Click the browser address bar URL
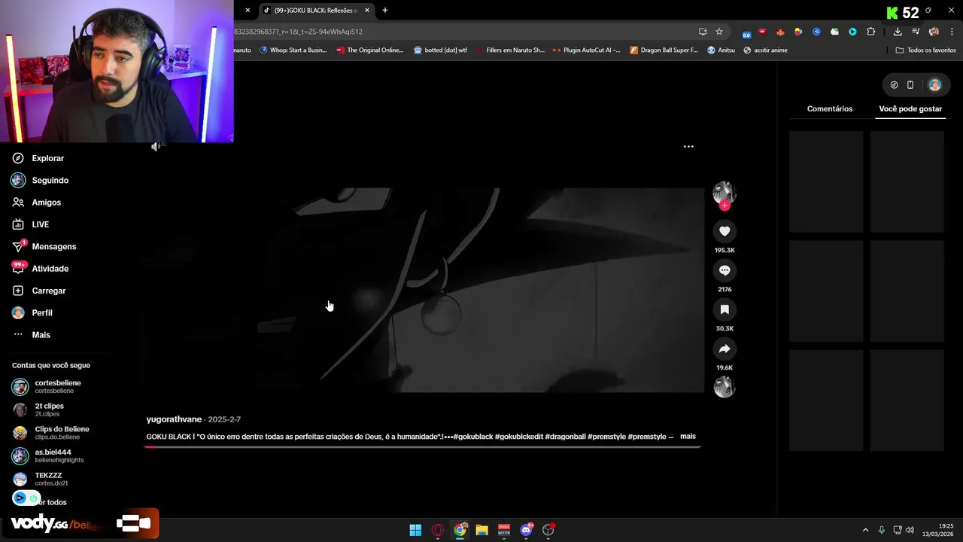The height and width of the screenshot is (542, 963). pos(298,32)
